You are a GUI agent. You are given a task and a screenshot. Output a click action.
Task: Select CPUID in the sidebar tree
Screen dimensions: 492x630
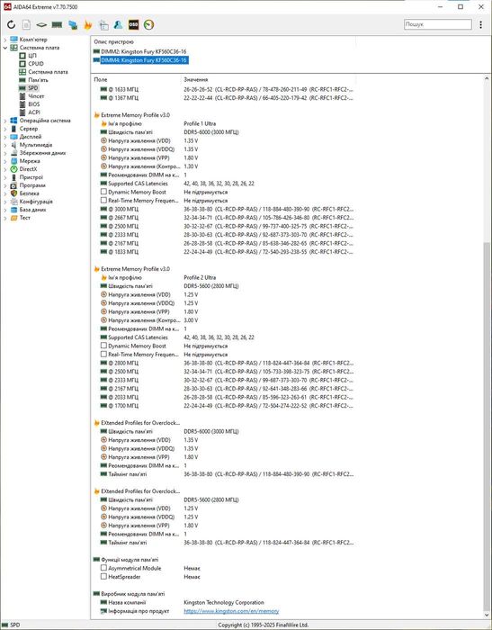click(x=36, y=64)
